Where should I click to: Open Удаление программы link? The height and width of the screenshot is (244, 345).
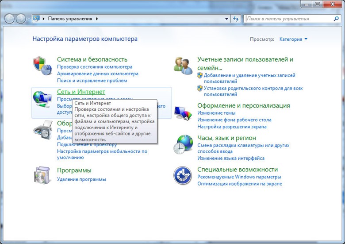81,179
